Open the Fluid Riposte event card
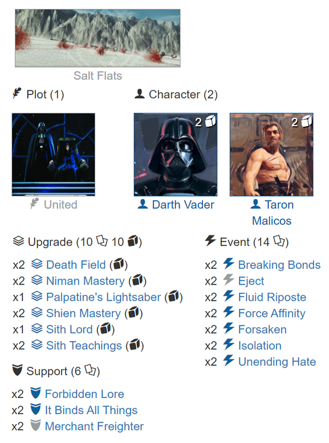 click(272, 297)
